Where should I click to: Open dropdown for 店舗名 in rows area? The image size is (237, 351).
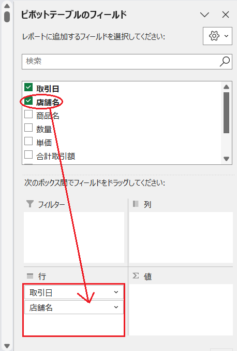click(x=116, y=307)
